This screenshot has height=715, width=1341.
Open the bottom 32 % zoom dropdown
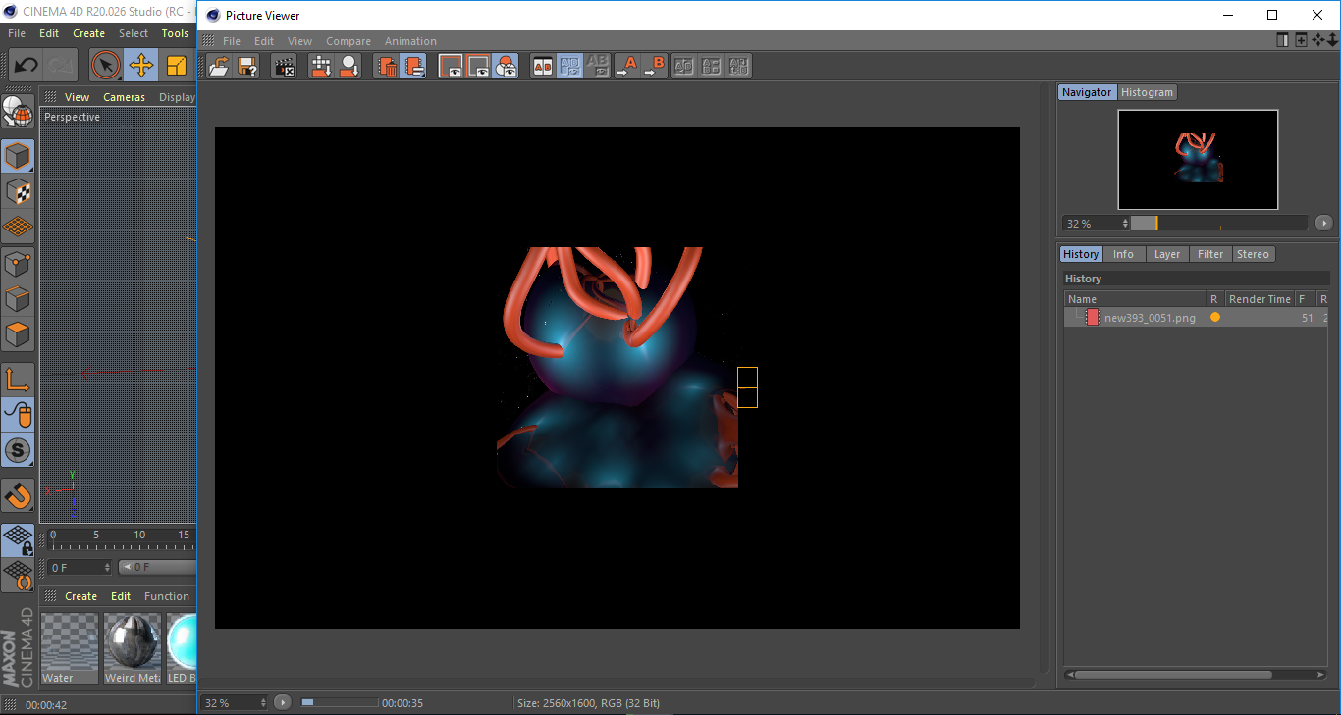pos(235,702)
